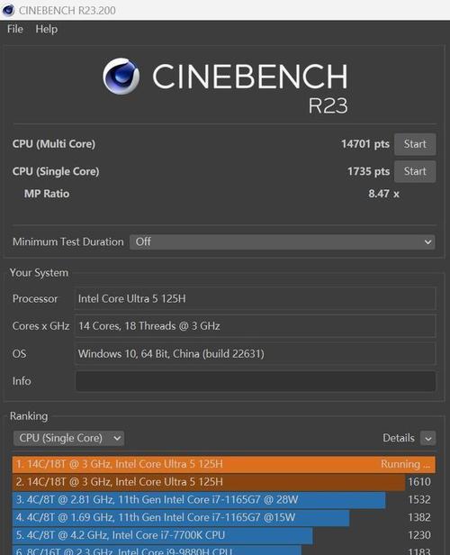
Task: Click the Processor field showing Ultra 5 125H
Action: tap(256, 299)
